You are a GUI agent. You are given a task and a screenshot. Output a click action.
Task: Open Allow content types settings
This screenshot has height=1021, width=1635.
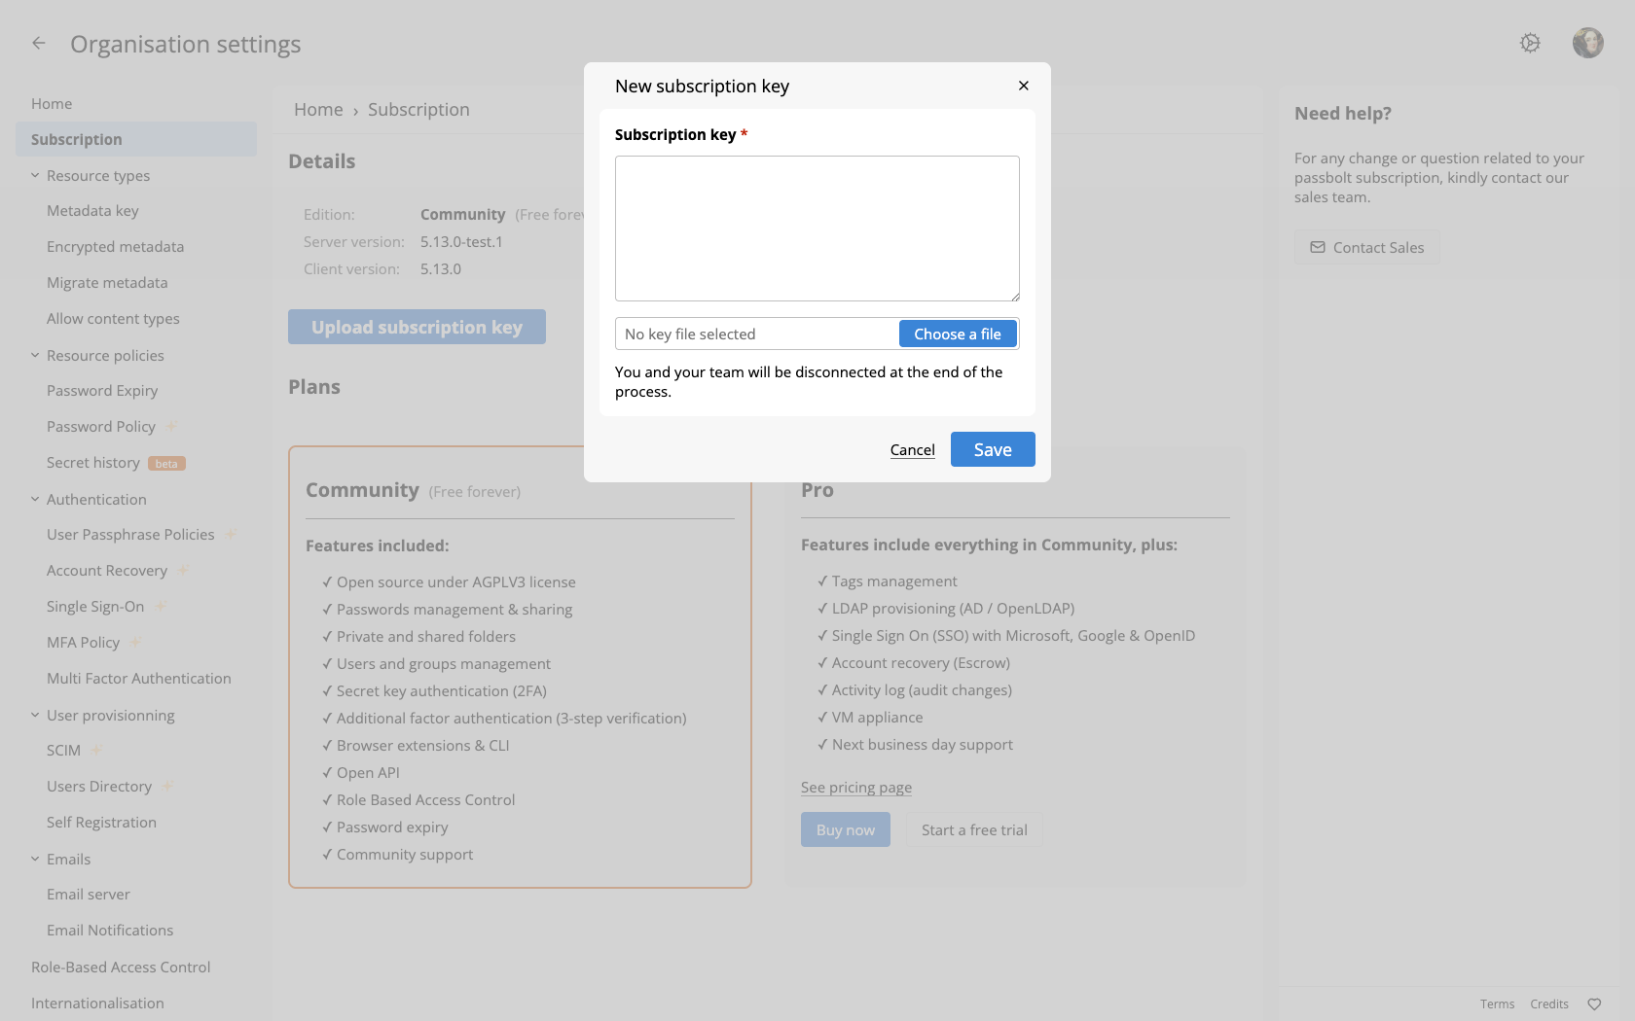[113, 319]
